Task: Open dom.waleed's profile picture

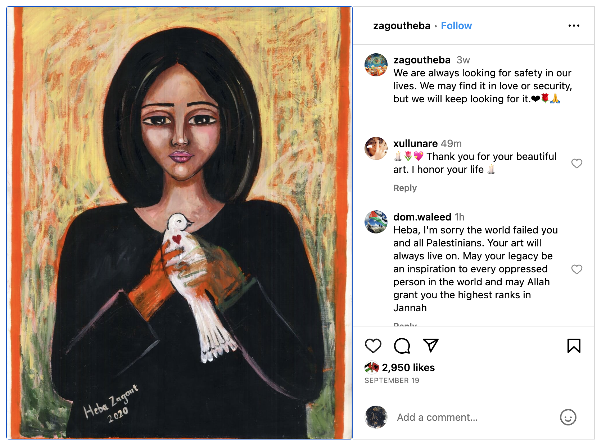Action: point(376,222)
